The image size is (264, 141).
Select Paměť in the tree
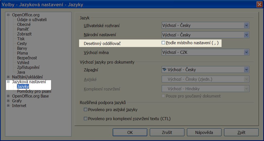23,29
